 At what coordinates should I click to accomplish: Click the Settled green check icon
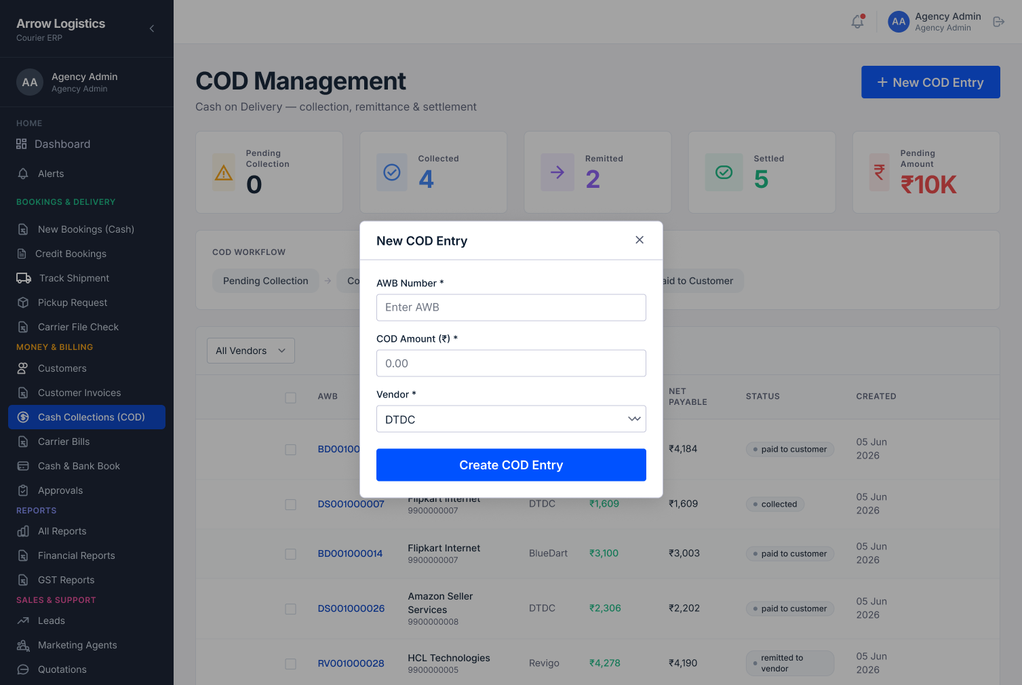tap(724, 172)
